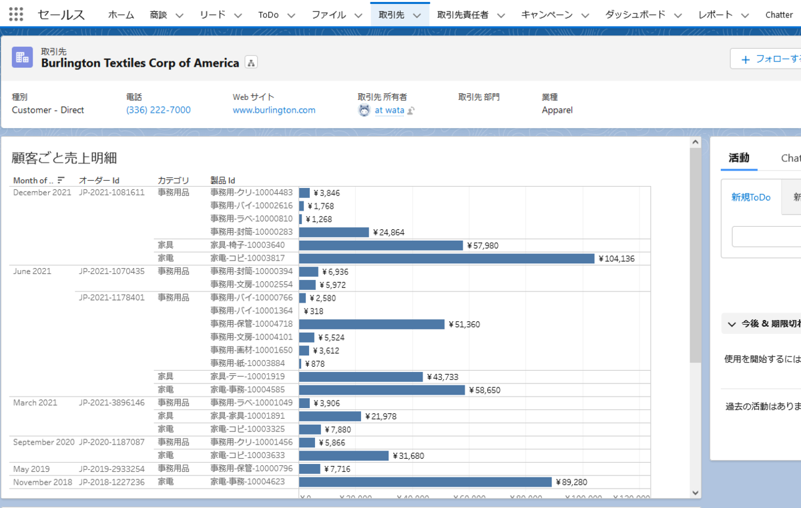801x508 pixels.
Task: Open the Chatter navigation tab
Action: point(779,15)
